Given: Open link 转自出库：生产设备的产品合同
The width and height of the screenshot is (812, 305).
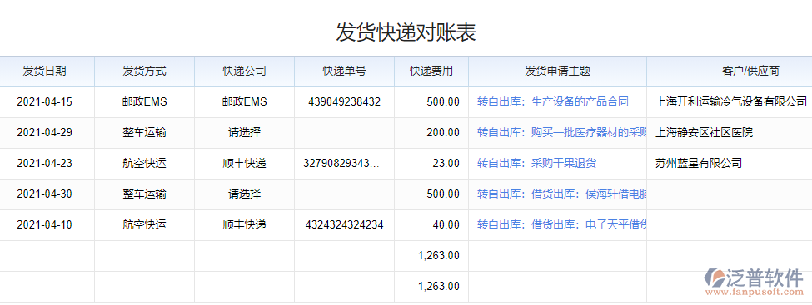Looking at the screenshot, I should [552, 102].
